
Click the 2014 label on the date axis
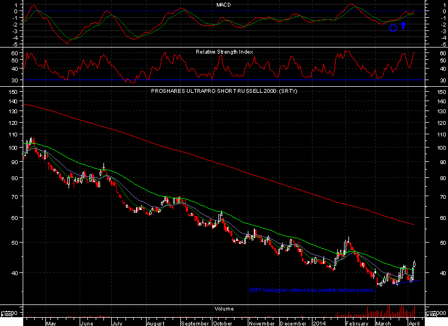point(319,323)
